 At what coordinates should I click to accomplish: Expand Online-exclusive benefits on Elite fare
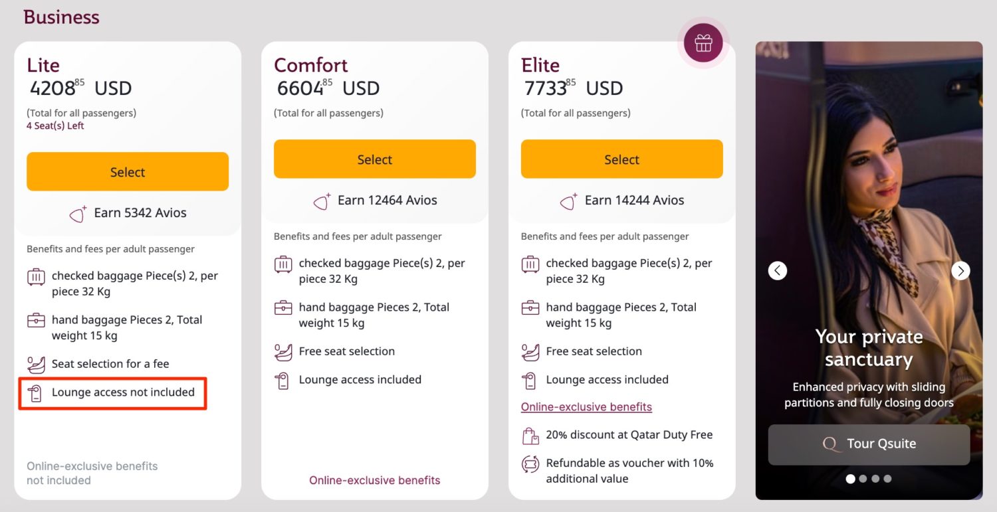tap(586, 406)
